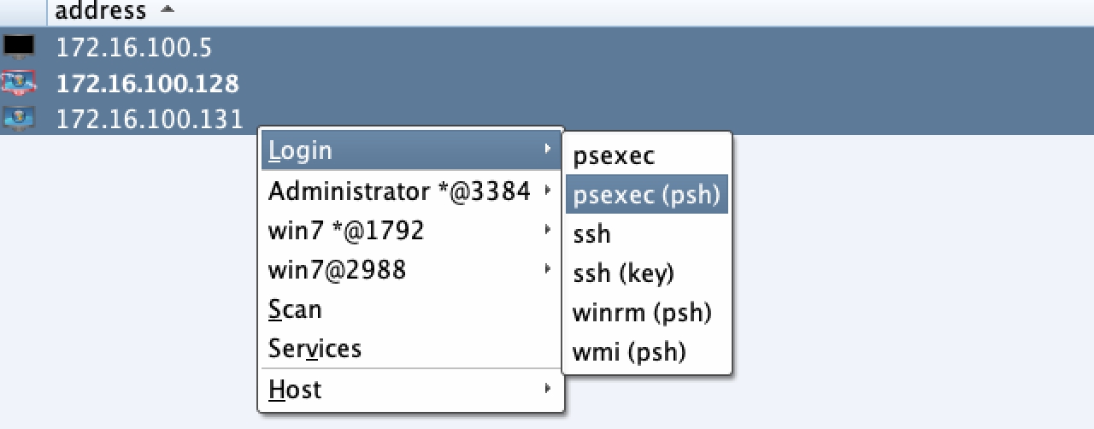
Task: Select the wmi (psh) login option
Action: tap(629, 351)
